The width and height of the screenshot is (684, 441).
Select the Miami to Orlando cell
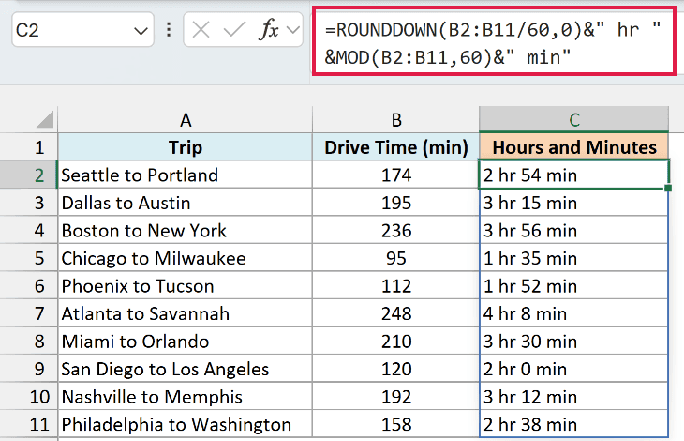tap(186, 342)
